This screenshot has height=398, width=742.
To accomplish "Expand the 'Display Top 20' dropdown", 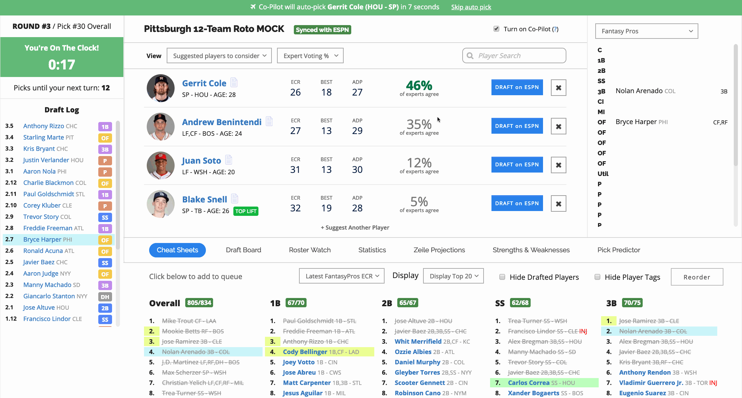I will 453,276.
